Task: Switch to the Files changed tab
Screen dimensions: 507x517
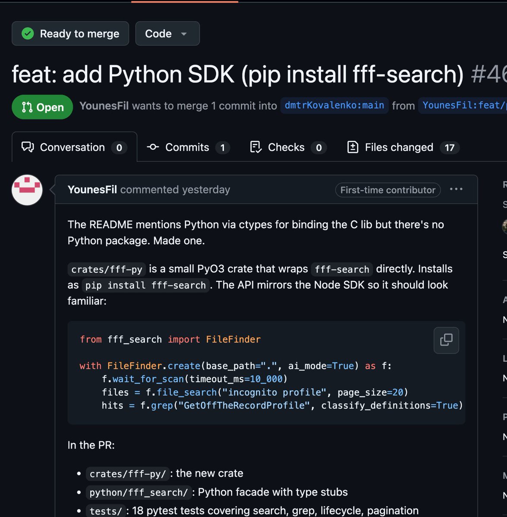Action: [403, 147]
